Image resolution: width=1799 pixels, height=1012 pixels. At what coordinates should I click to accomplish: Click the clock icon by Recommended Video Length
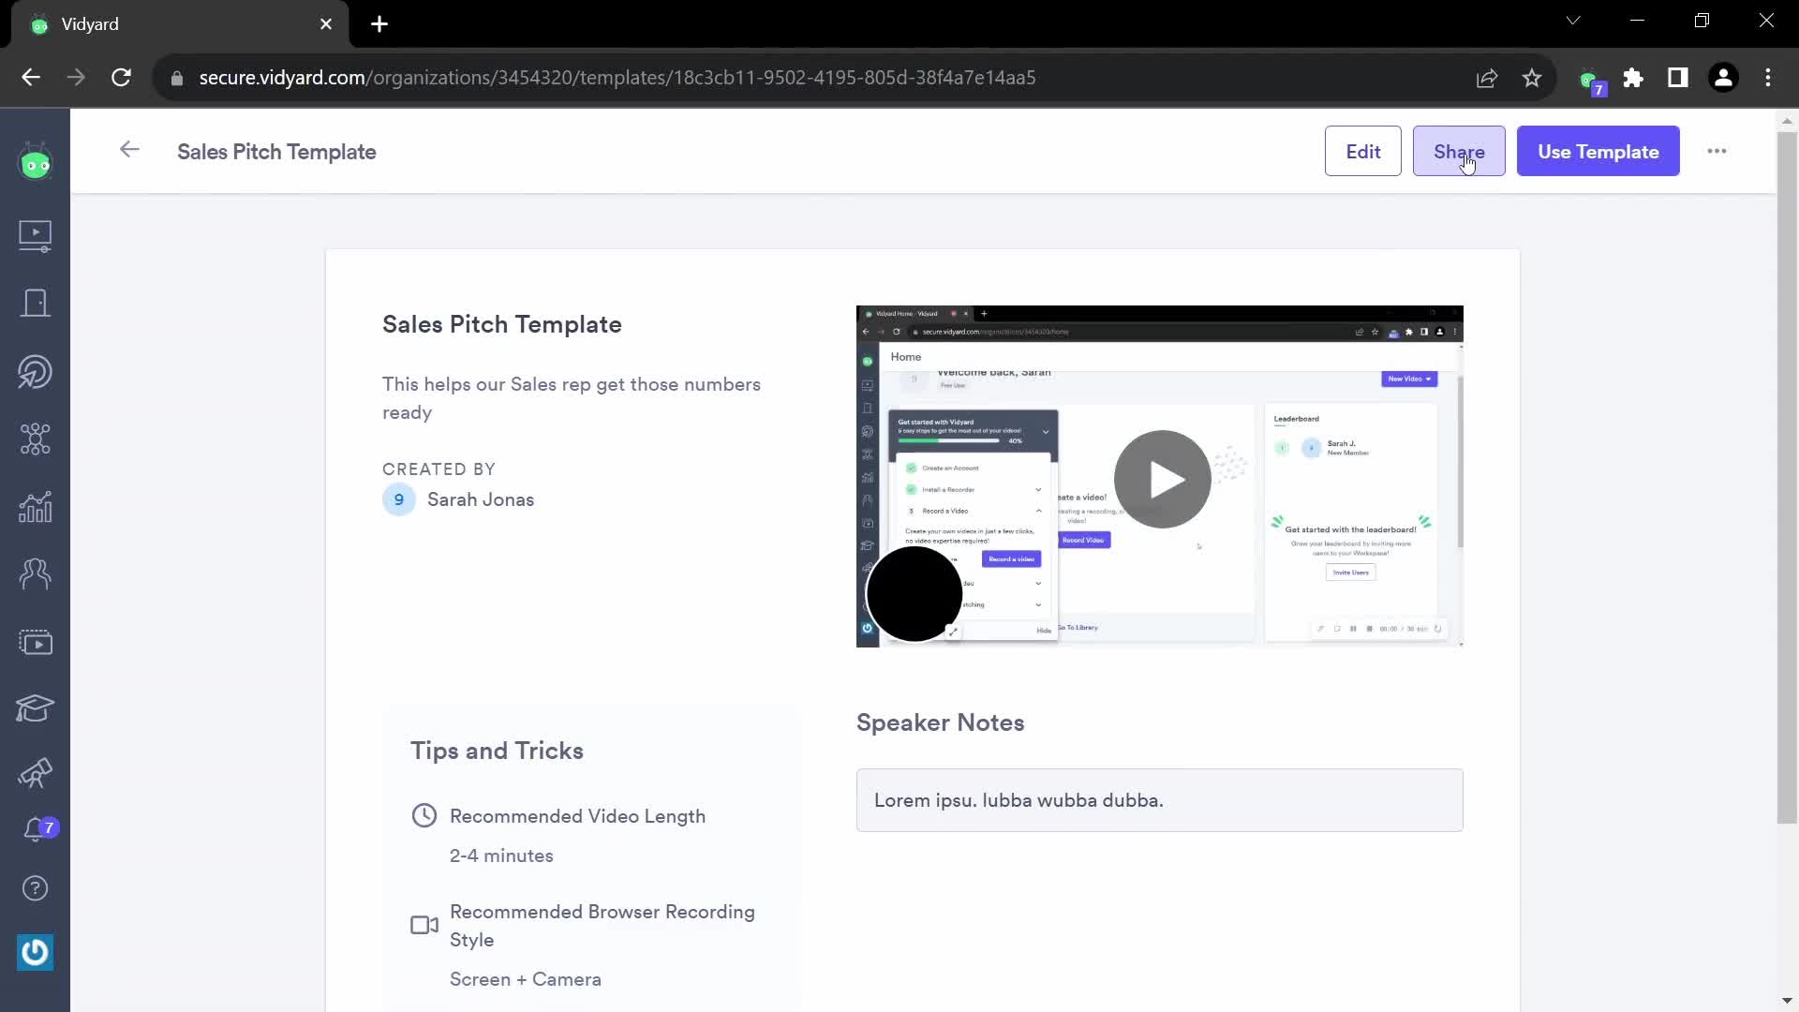[424, 815]
